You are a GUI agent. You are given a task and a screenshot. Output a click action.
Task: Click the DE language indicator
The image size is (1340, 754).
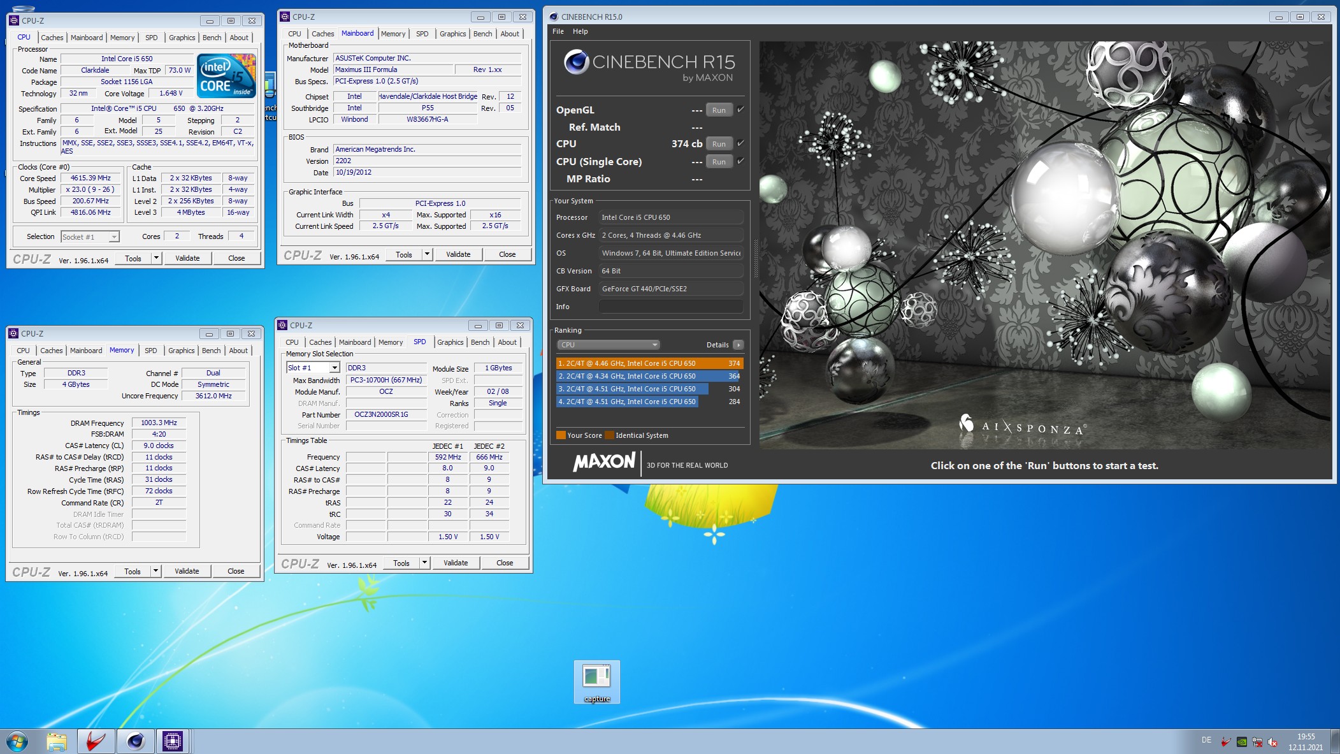[1206, 740]
